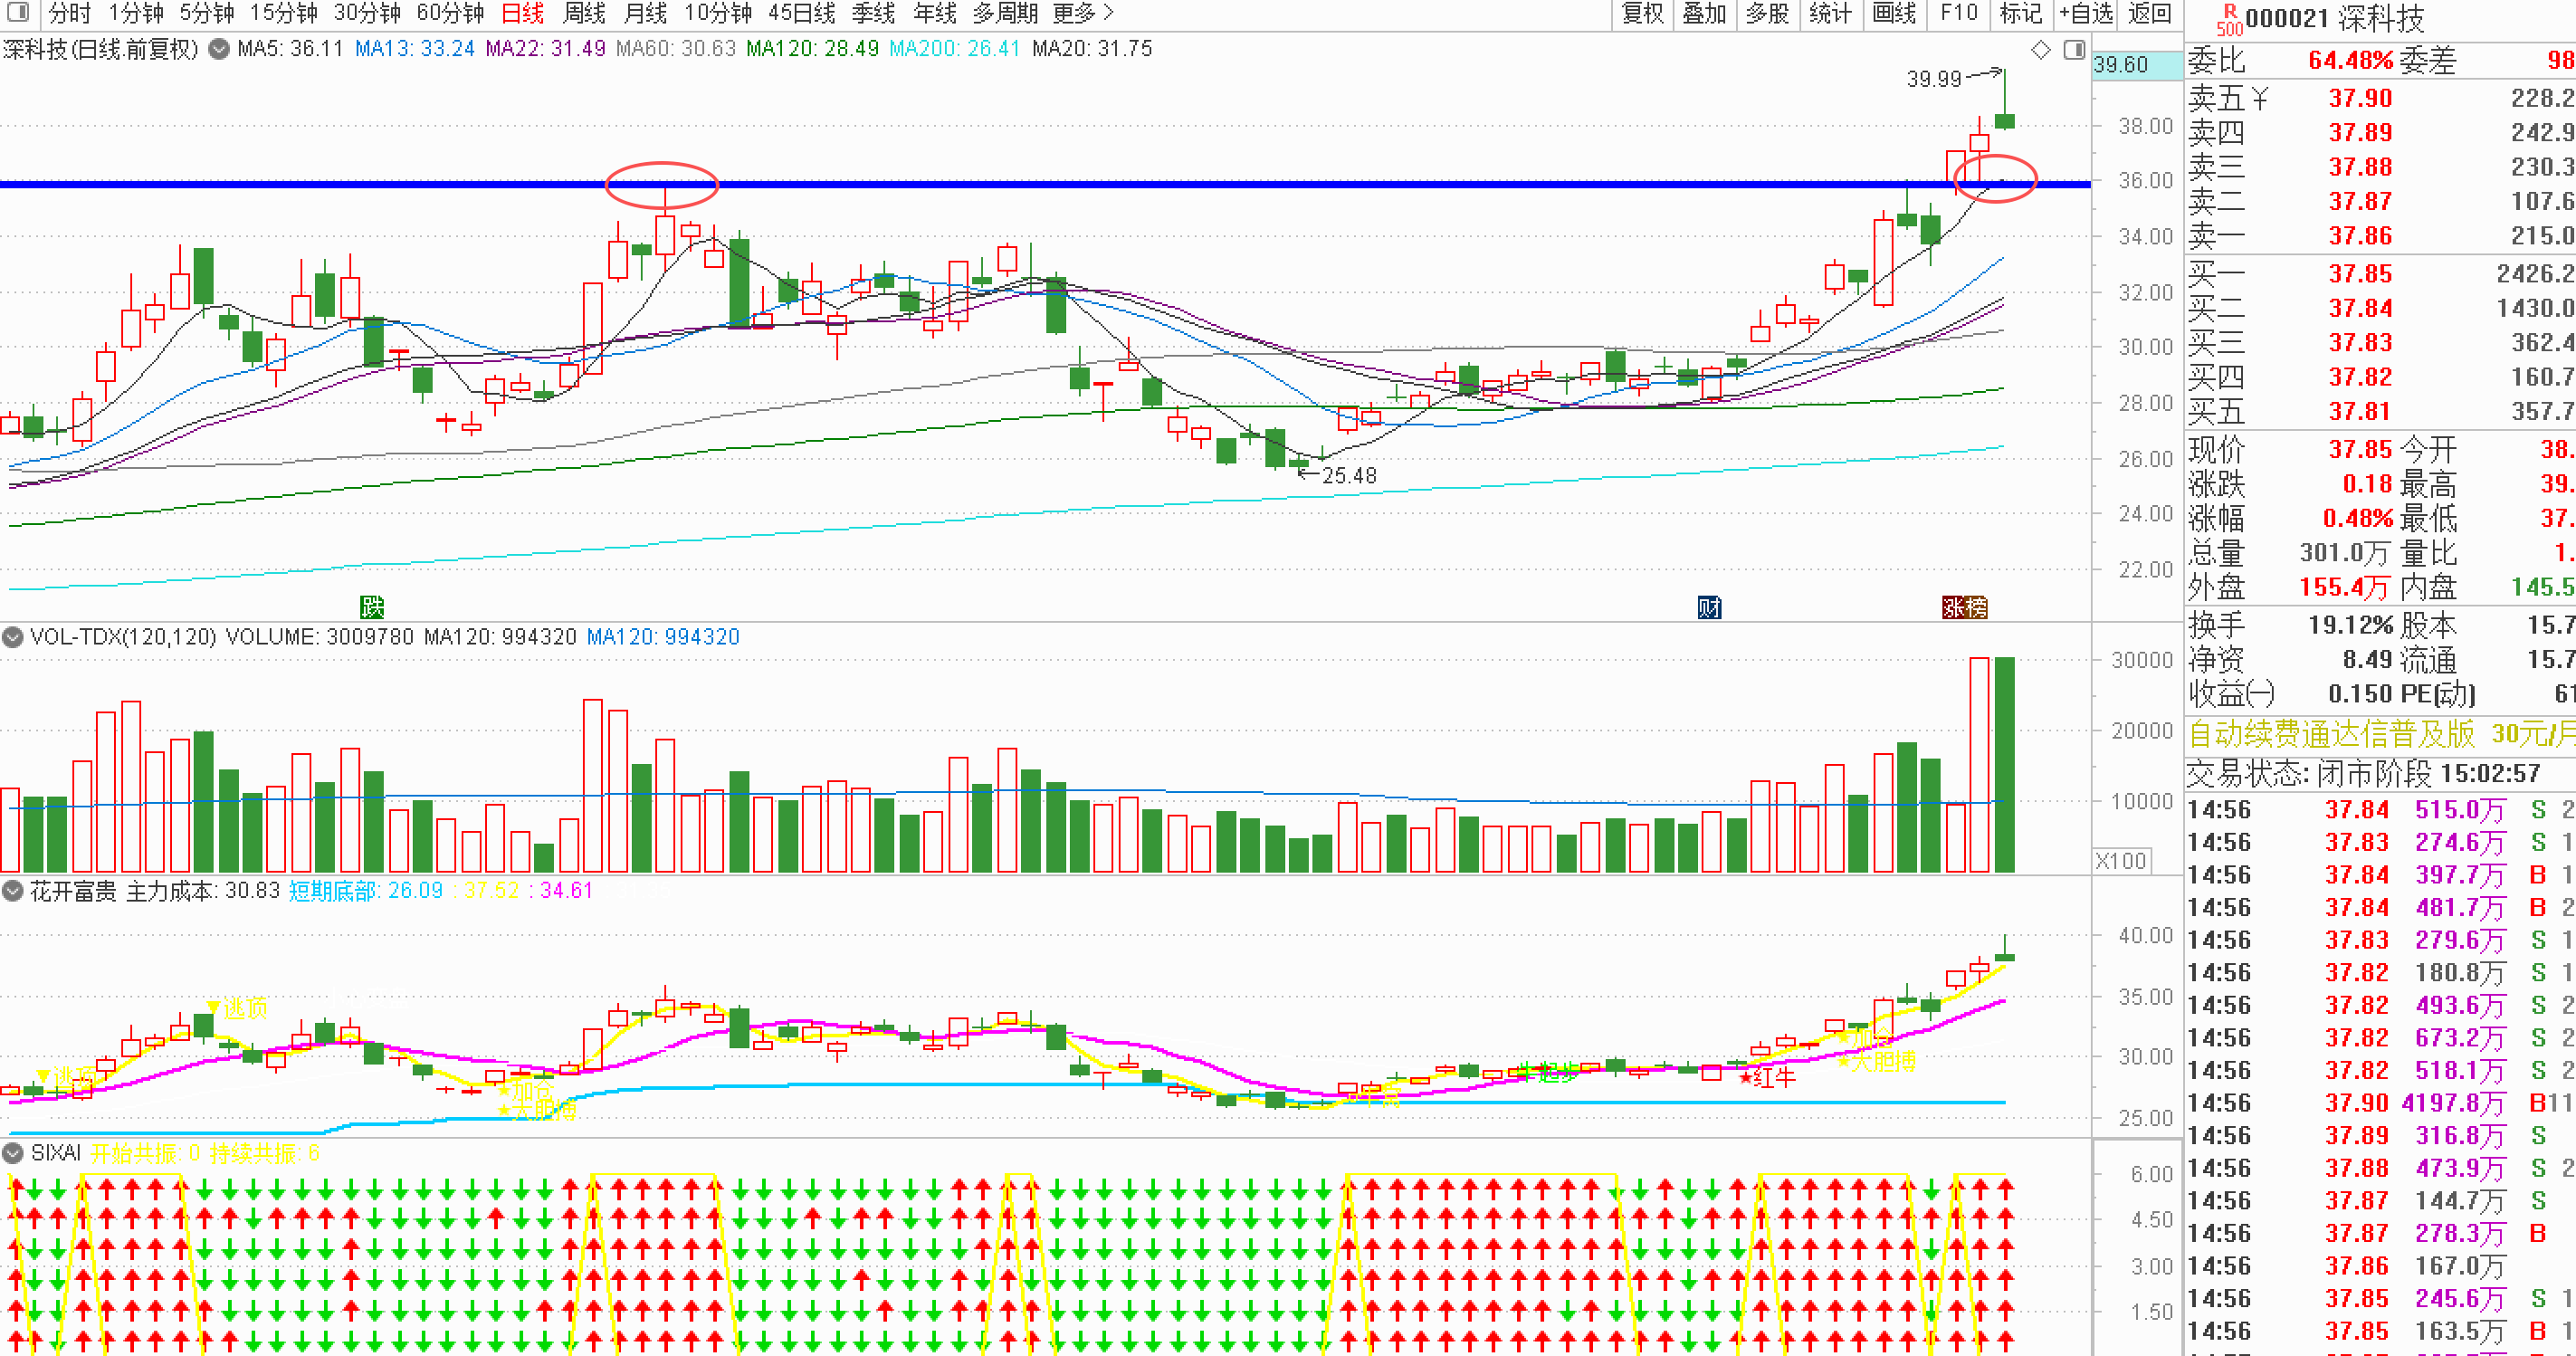The height and width of the screenshot is (1356, 2576).
Task: Switch to the 周线 weekly tab
Action: (x=583, y=13)
